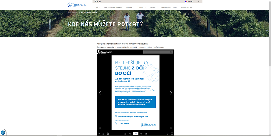Toggle the flipbook sound

click(167, 134)
